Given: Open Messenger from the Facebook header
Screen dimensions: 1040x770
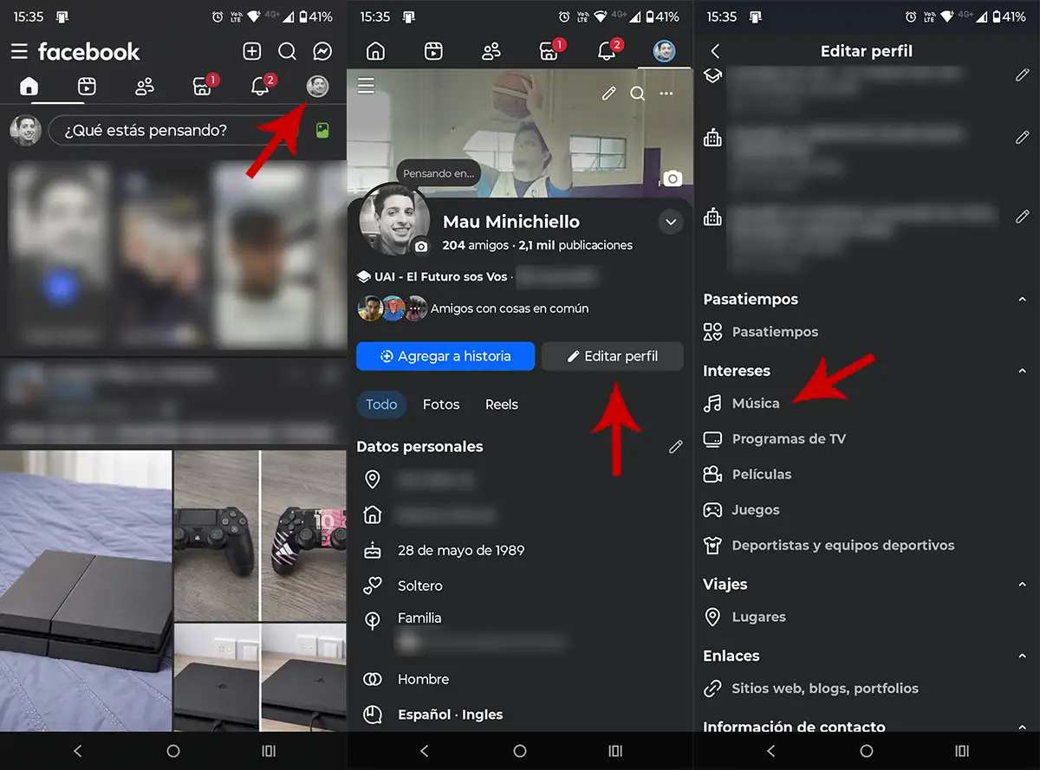Looking at the screenshot, I should (x=322, y=52).
